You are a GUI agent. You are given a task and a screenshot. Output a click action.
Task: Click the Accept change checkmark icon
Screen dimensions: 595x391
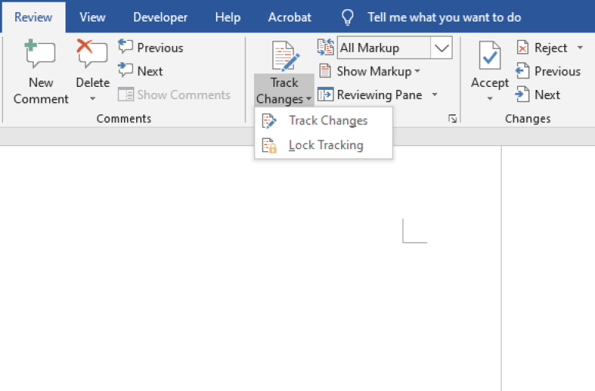(x=490, y=56)
